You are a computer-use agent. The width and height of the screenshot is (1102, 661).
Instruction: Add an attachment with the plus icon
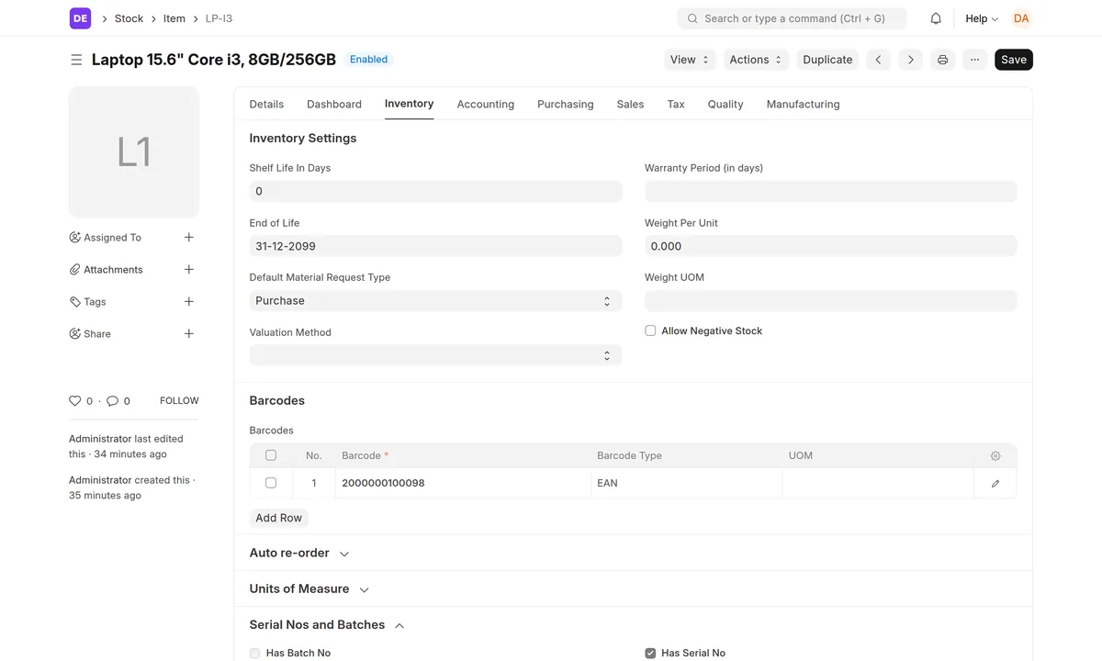point(188,269)
